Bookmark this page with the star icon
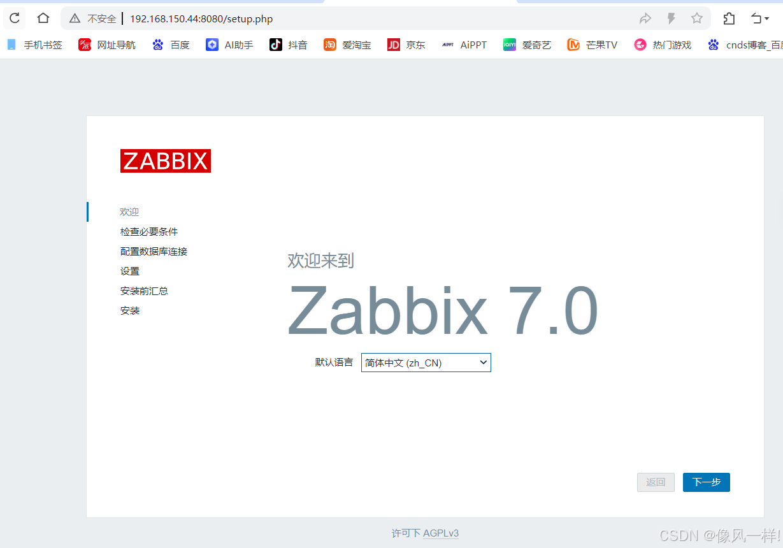Viewport: 783px width, 548px height. click(x=697, y=18)
